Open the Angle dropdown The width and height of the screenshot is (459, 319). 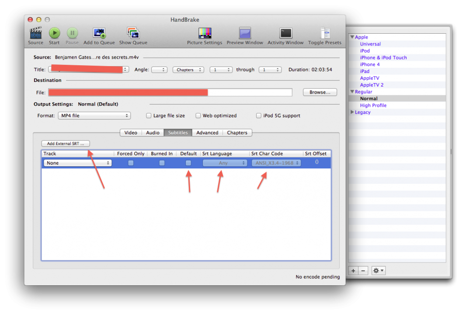(159, 70)
